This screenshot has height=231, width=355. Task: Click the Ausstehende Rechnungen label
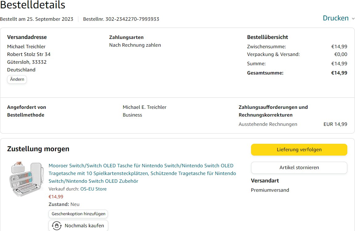(x=268, y=124)
